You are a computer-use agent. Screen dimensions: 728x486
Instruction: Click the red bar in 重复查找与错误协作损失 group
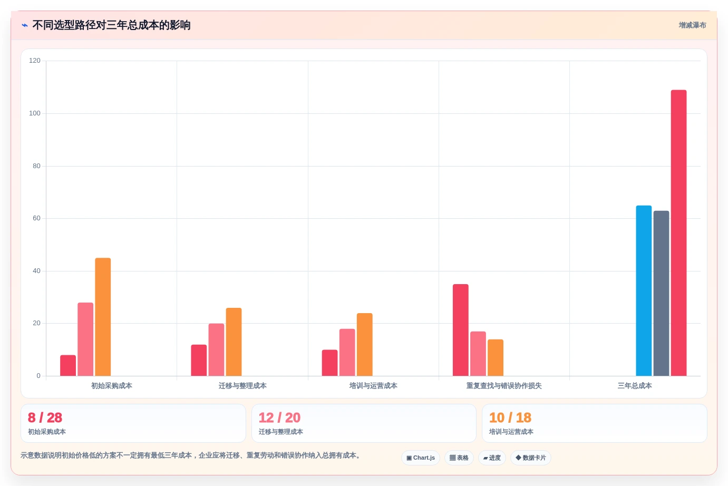tap(461, 330)
